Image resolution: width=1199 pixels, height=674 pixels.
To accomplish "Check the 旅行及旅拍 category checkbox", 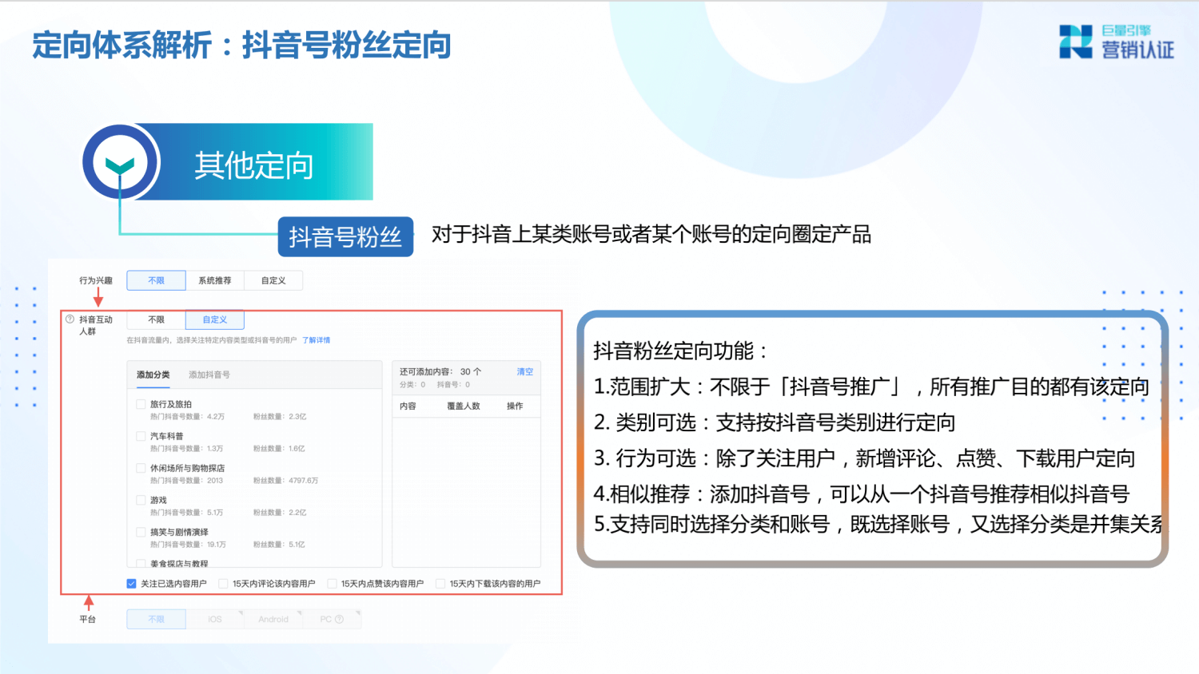I will 141,404.
